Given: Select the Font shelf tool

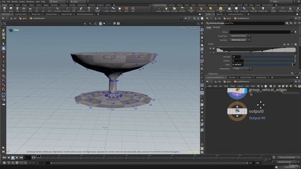Looking at the screenshot, I should (x=89, y=9).
